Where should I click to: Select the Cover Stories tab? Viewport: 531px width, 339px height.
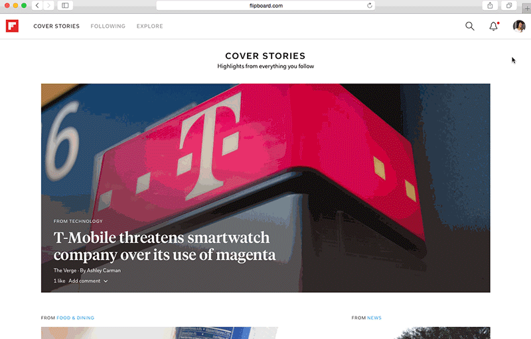click(56, 26)
